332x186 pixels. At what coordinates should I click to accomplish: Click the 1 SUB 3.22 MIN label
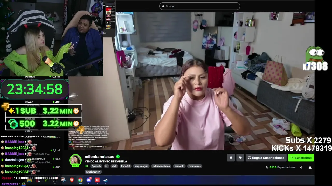pos(44,111)
